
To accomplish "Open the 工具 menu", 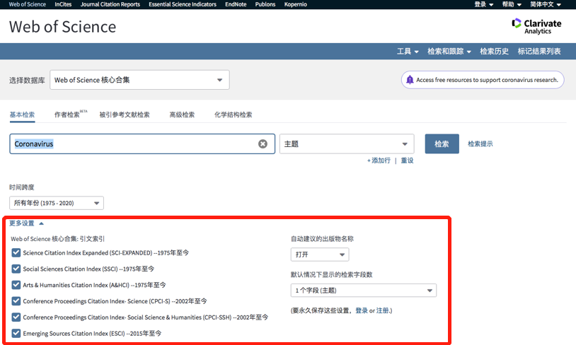I will (x=408, y=52).
